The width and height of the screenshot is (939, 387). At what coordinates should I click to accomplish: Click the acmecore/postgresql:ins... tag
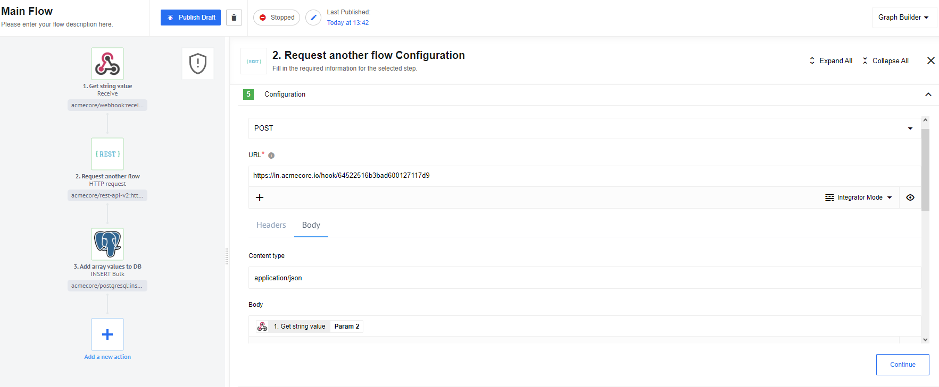click(107, 286)
